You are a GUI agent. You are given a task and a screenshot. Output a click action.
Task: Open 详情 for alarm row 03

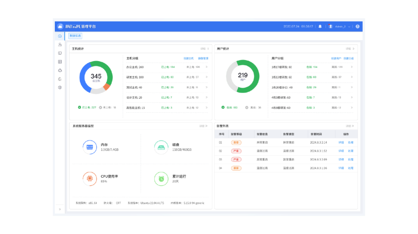point(341,159)
